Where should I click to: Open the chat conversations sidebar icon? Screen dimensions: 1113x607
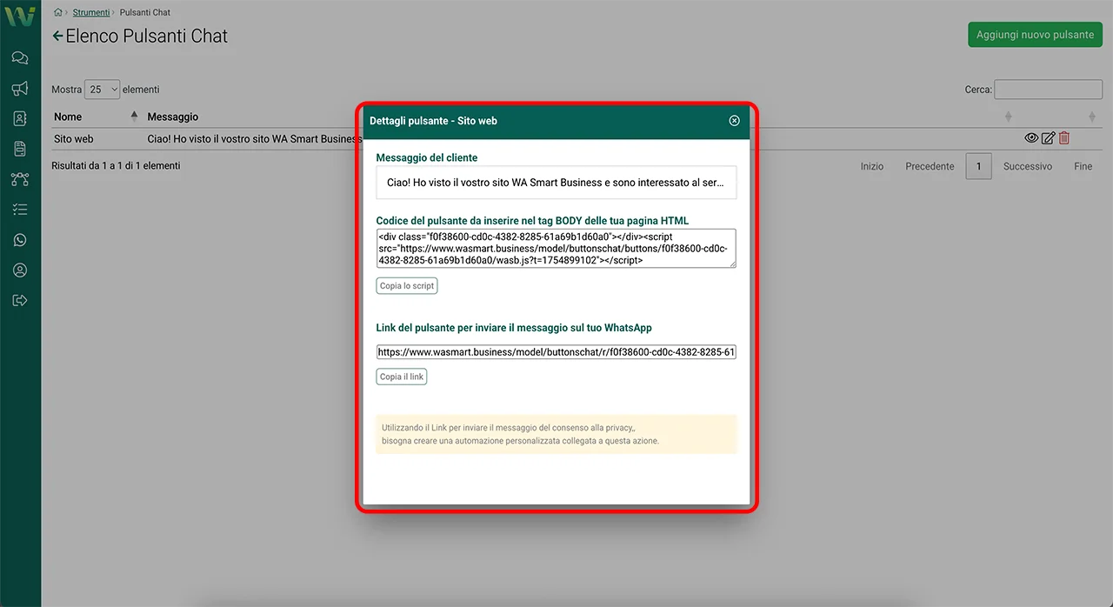[19, 58]
